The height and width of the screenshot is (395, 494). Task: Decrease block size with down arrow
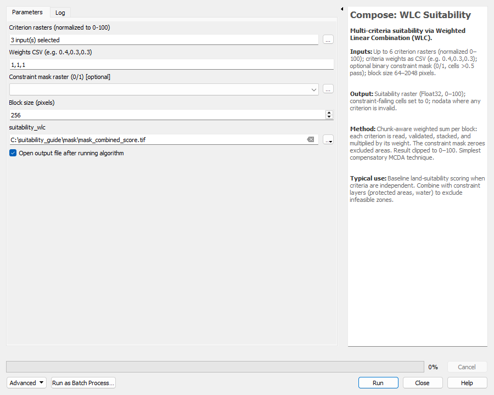coord(329,117)
